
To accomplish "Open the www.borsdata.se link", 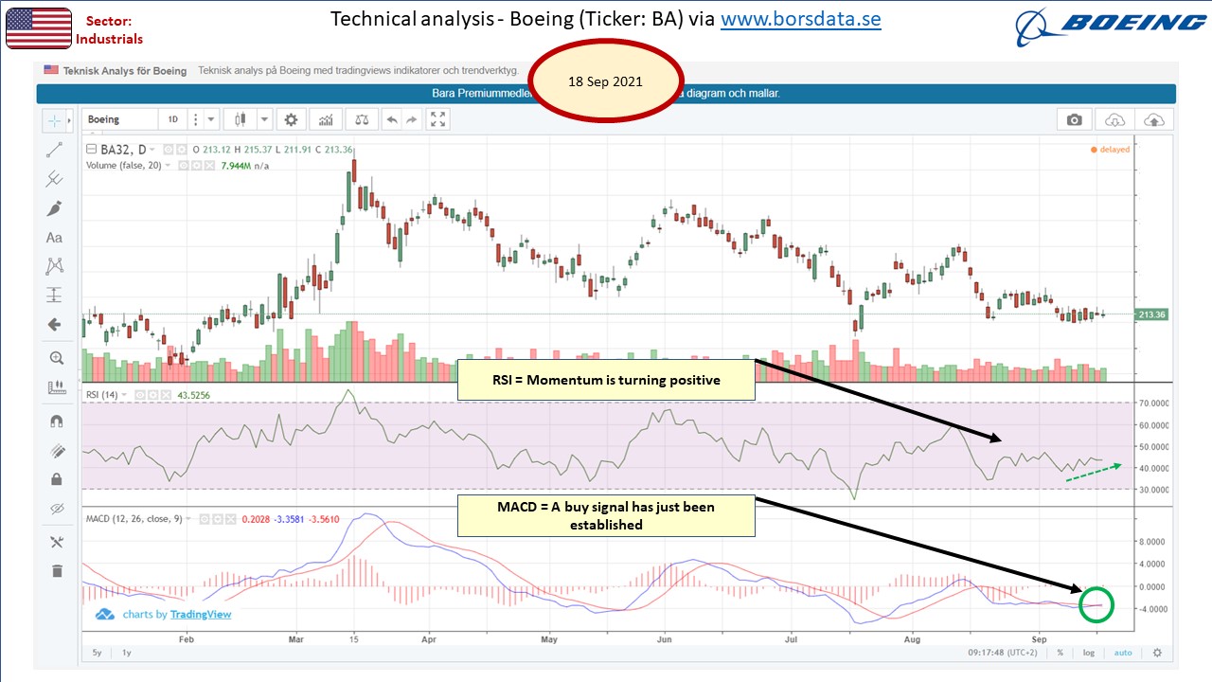I will (x=801, y=19).
